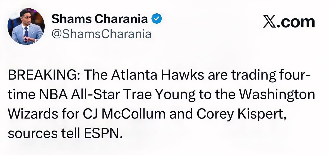Click the blue verified checkmark badge

pyautogui.click(x=157, y=19)
